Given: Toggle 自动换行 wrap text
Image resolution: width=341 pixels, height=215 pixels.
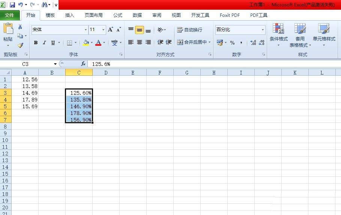Looking at the screenshot, I should pos(190,30).
